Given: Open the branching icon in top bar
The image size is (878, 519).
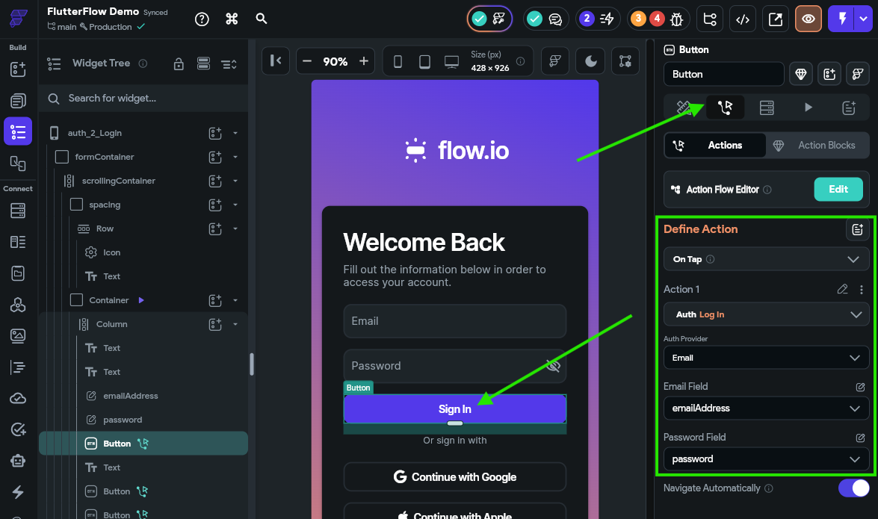Looking at the screenshot, I should 710,19.
